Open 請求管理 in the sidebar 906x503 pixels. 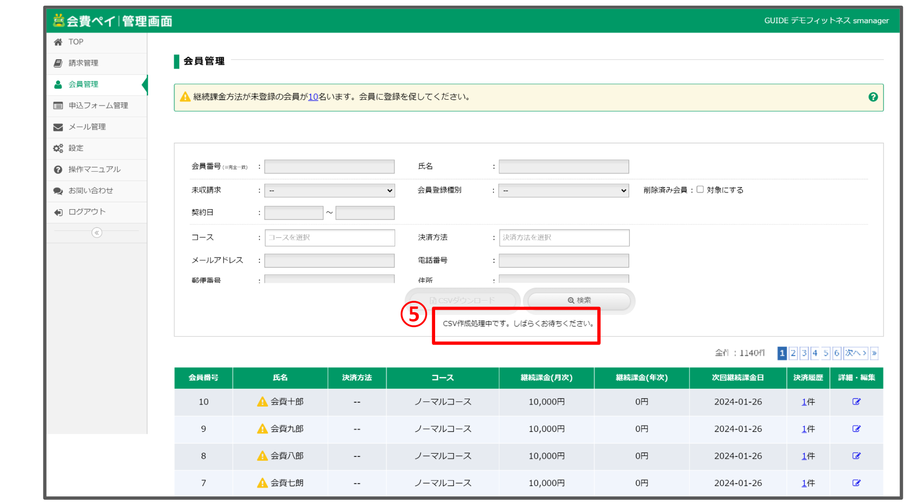(84, 63)
